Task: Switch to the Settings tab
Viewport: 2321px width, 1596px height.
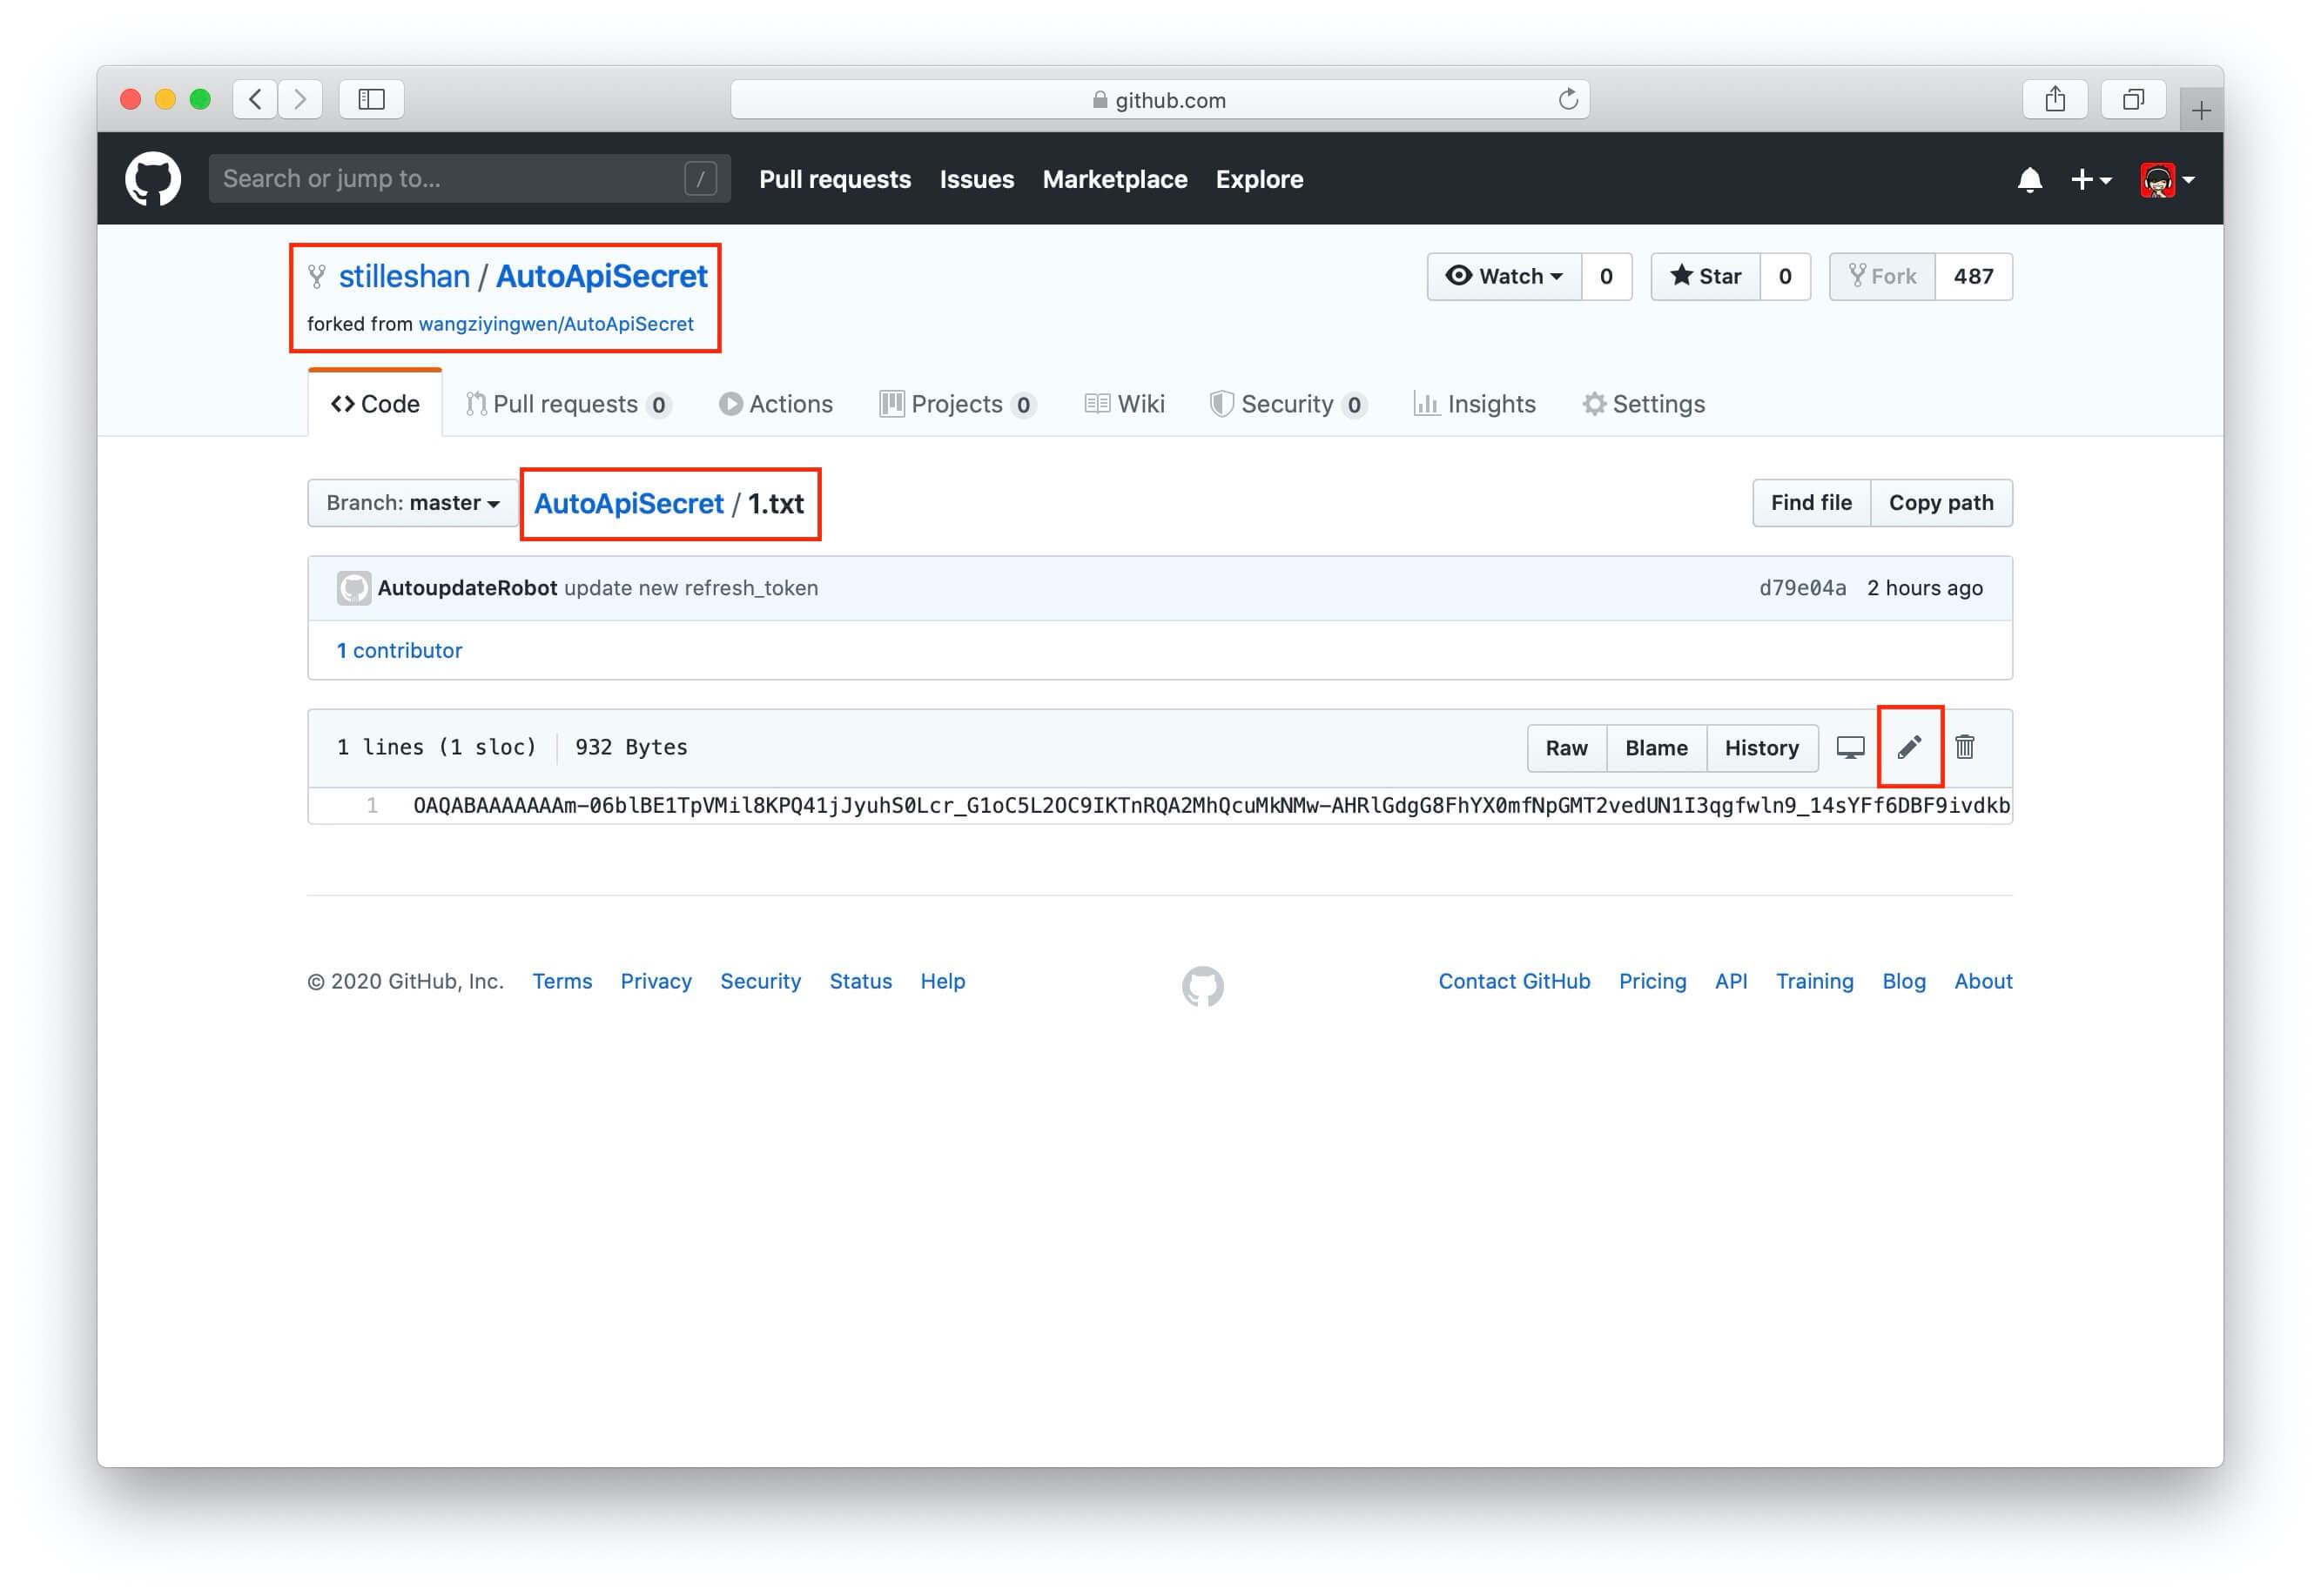Action: click(1644, 404)
